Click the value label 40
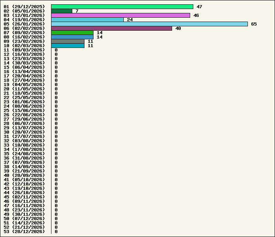Image resolution: width=275 pixels, height=237 pixels. [178, 28]
